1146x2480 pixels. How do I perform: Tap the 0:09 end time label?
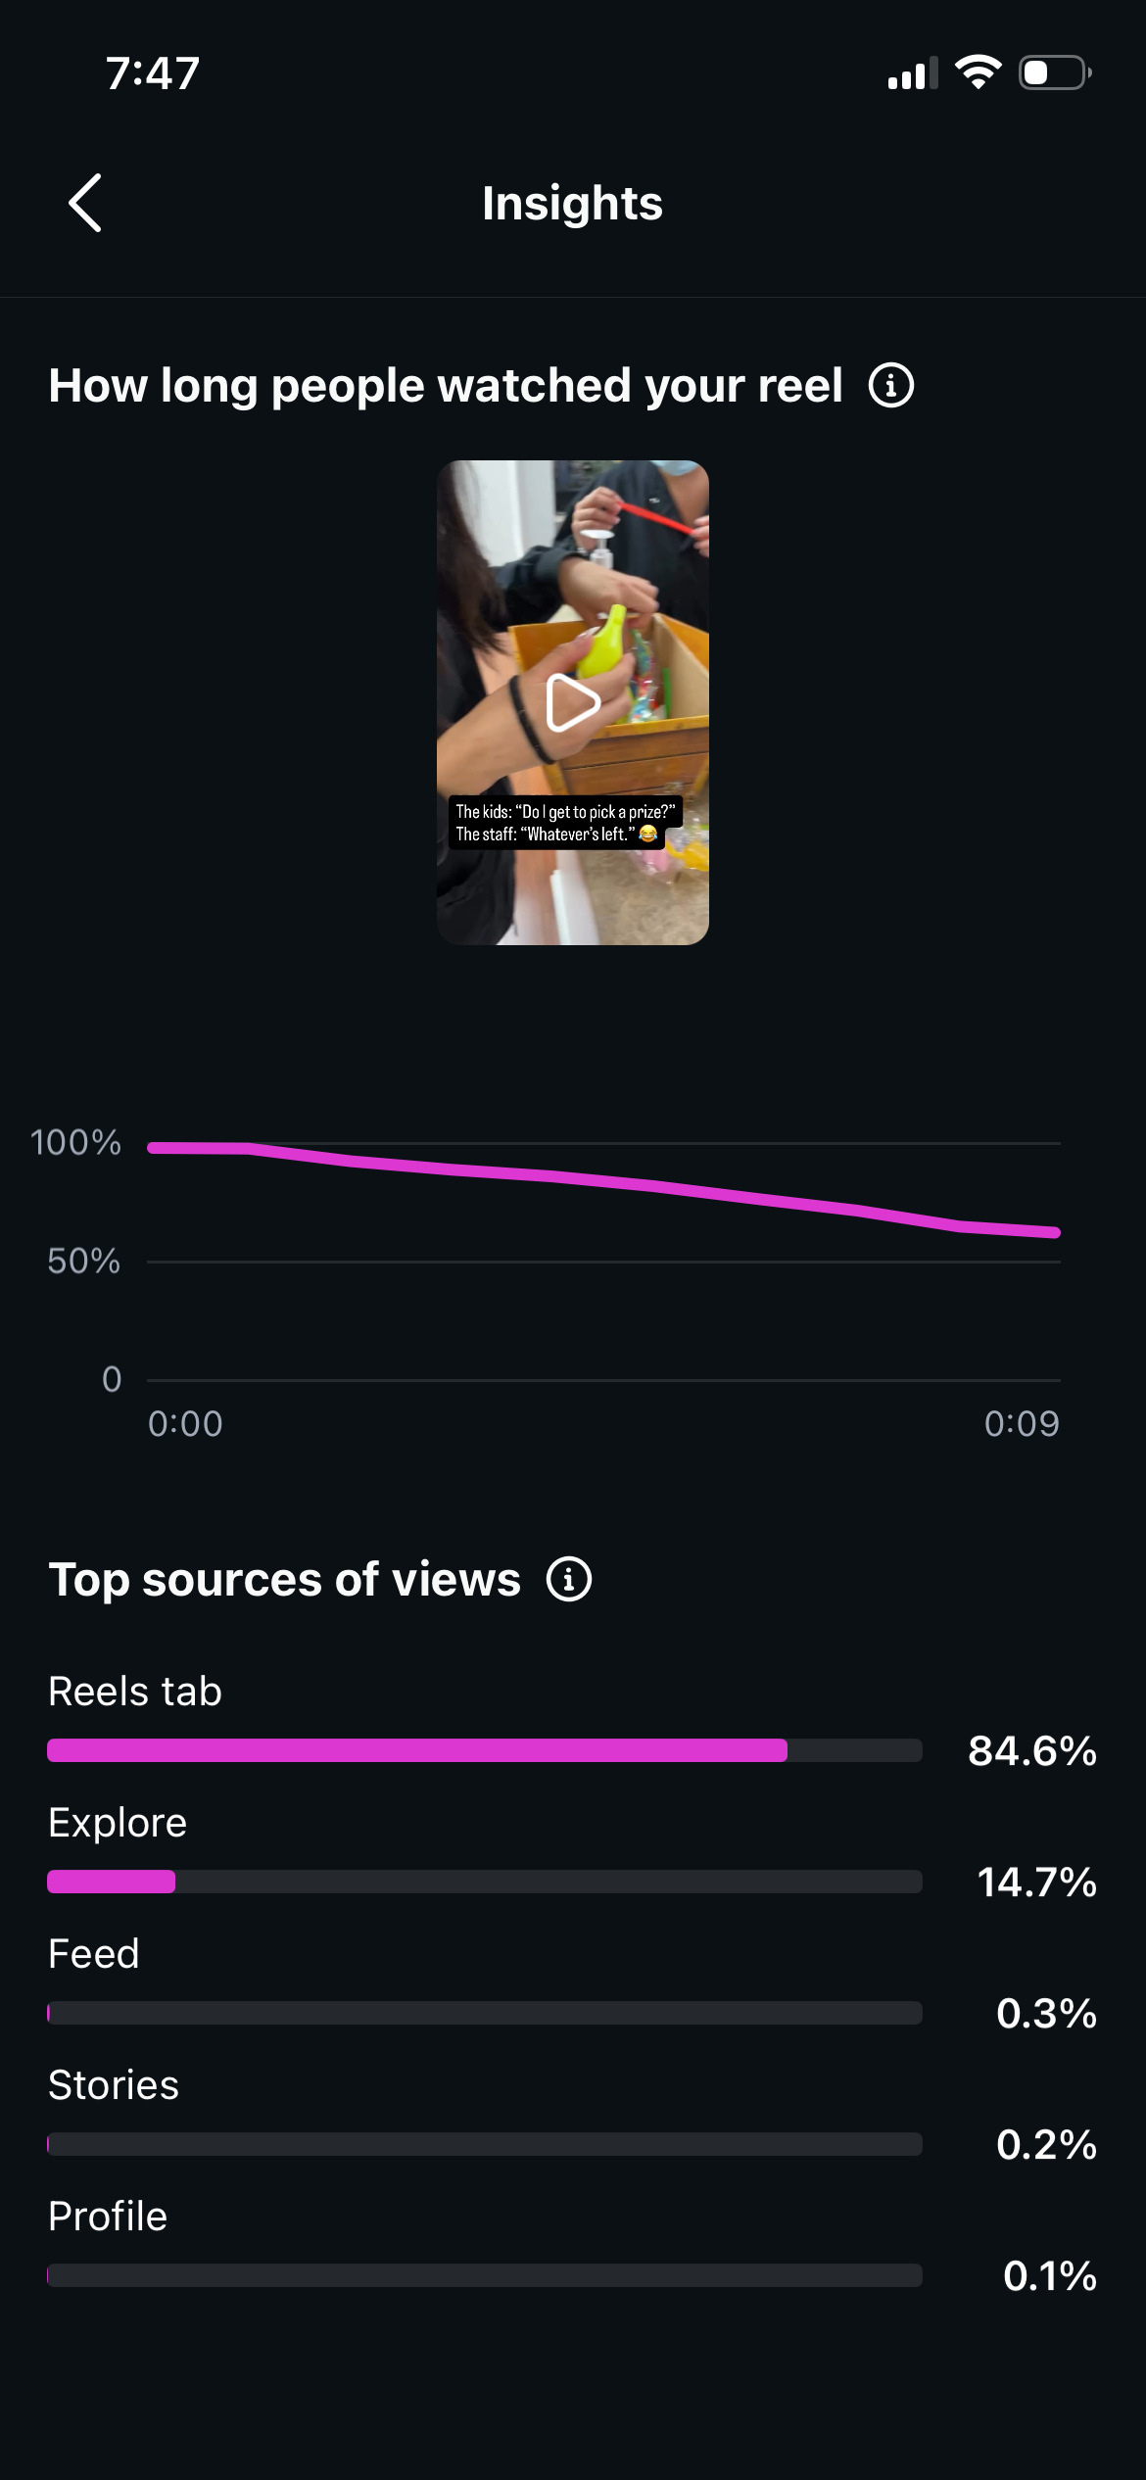[1022, 1423]
